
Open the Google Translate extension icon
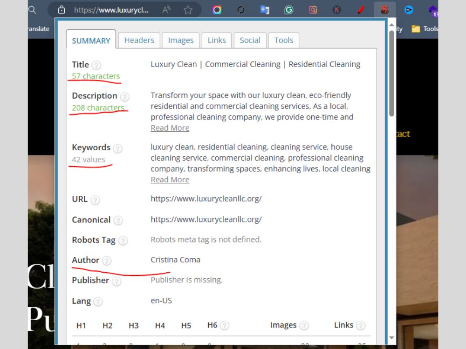coord(265,10)
